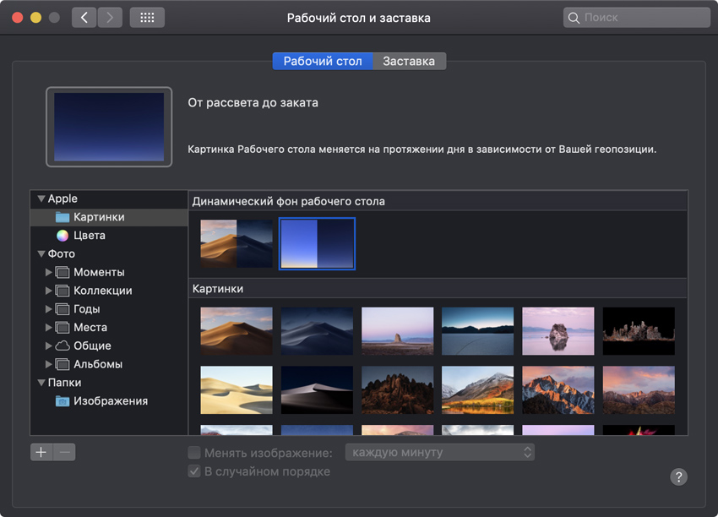Switch to the Заставка tab
Image resolution: width=718 pixels, height=517 pixels.
point(409,62)
